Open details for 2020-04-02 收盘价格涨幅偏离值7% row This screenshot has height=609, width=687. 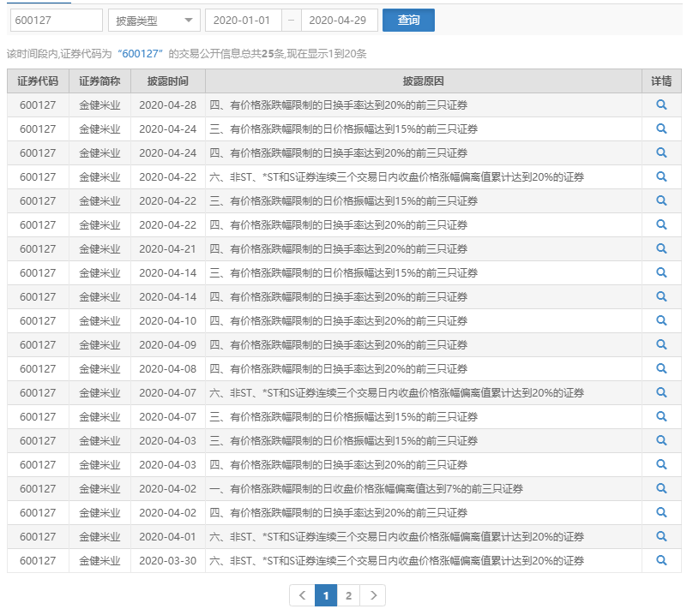(x=661, y=488)
